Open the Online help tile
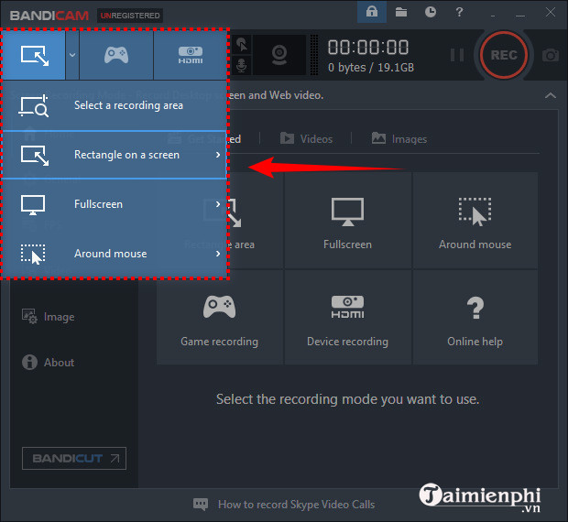568x522 pixels. (475, 317)
